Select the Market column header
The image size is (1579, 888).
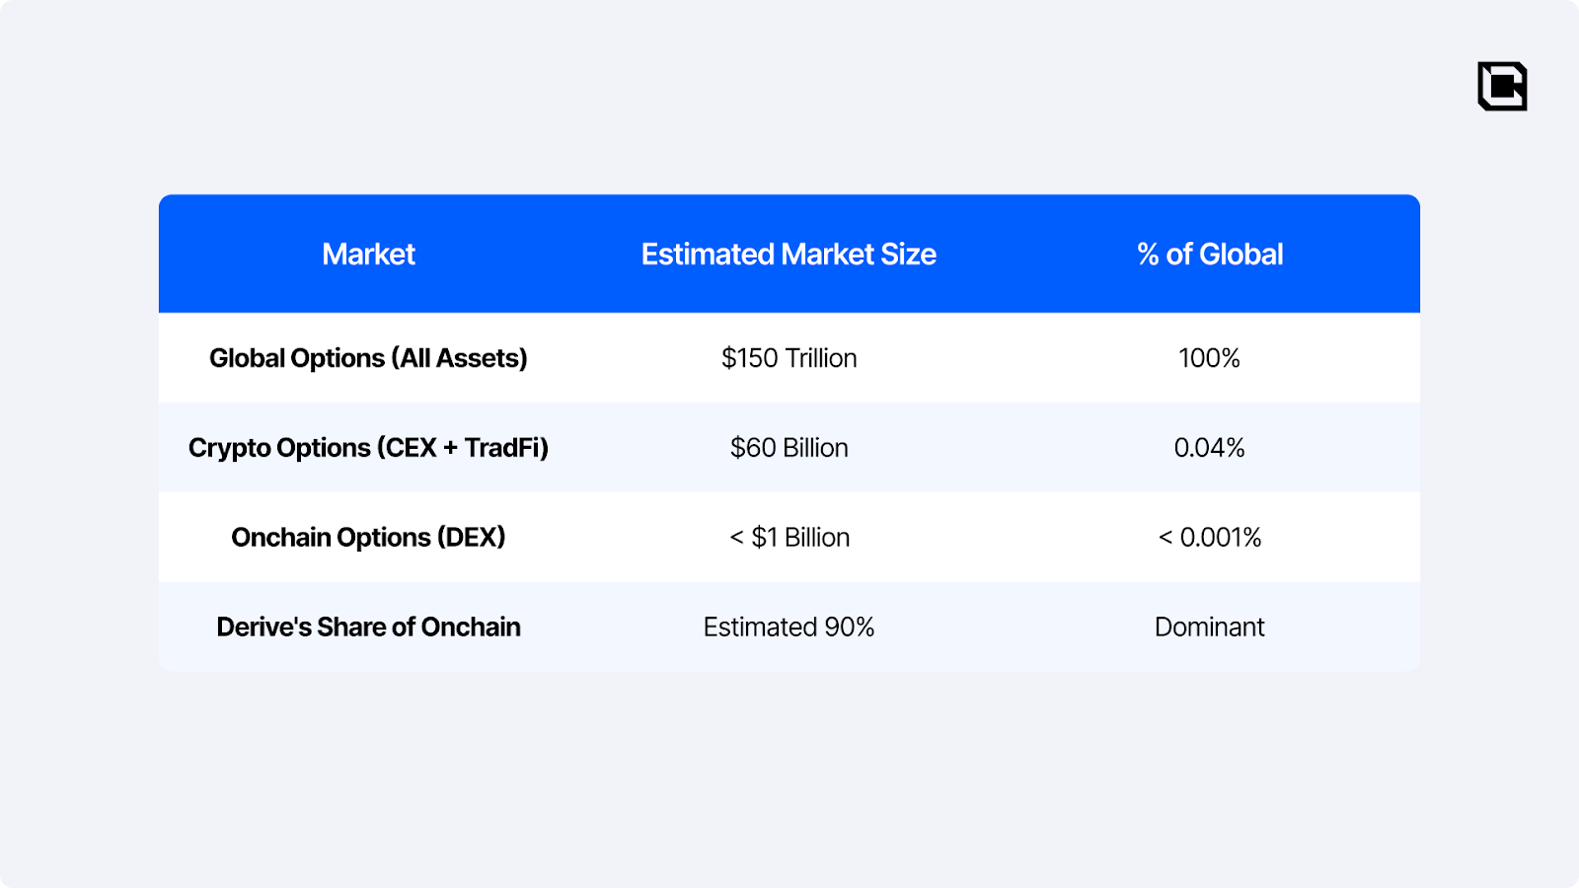click(x=368, y=255)
